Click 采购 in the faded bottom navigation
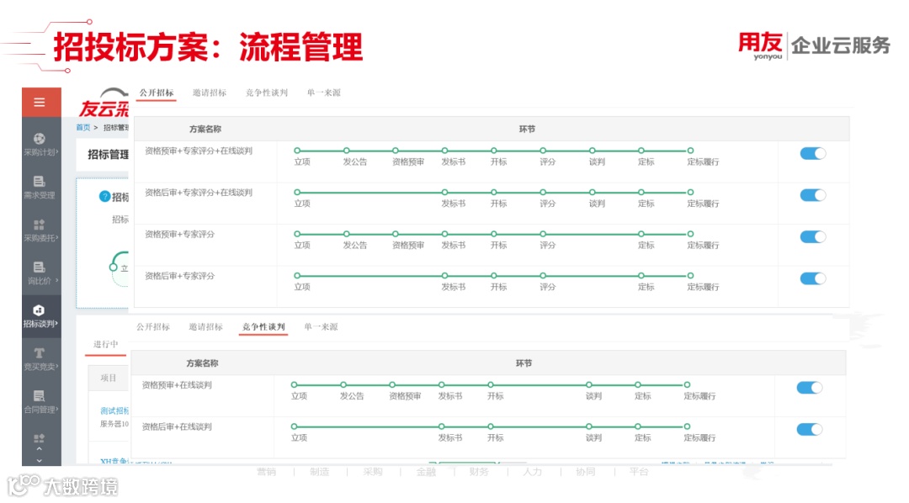Viewport: 909px width, 503px height. [373, 472]
